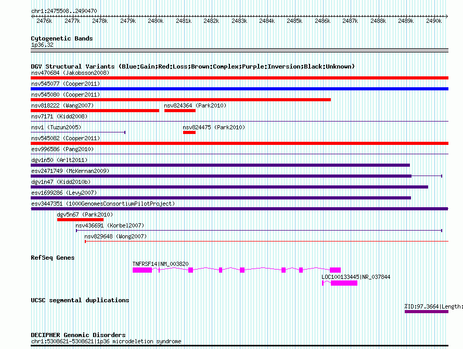This screenshot has height=349, width=463.
Task: Click the %ID:97.3664 segmental duplication label
Action: [433, 306]
